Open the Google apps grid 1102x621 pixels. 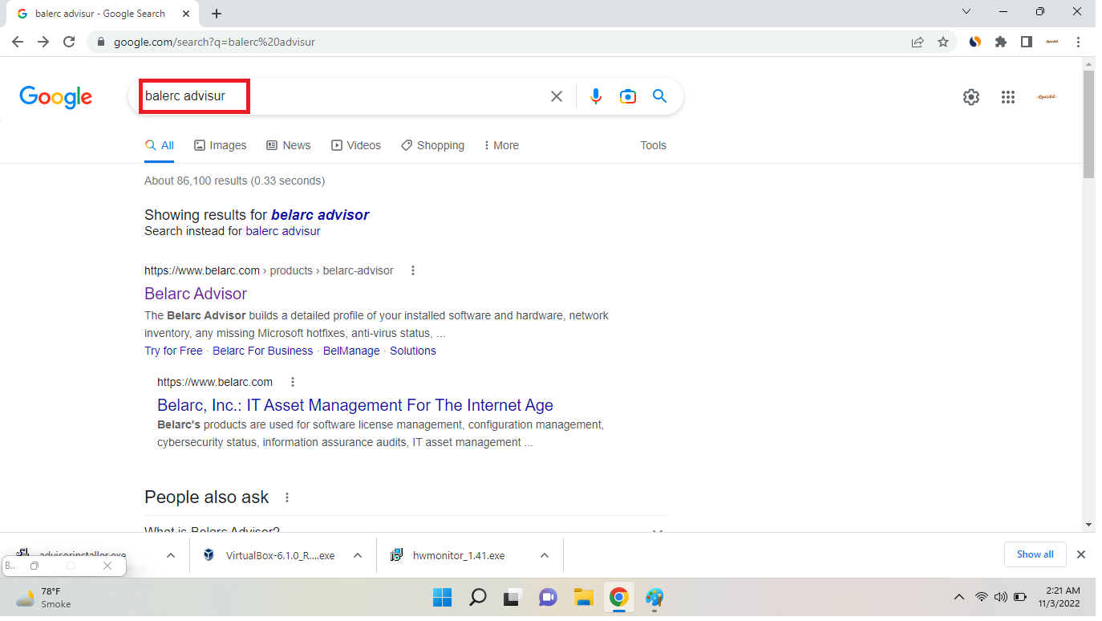pos(1008,97)
